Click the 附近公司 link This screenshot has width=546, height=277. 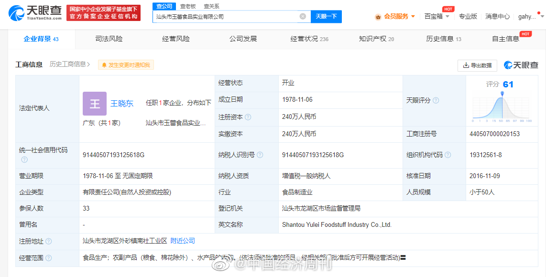tap(183, 241)
